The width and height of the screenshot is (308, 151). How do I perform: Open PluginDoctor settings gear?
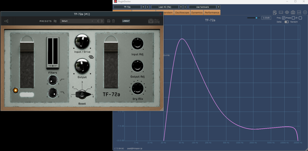click(305, 12)
